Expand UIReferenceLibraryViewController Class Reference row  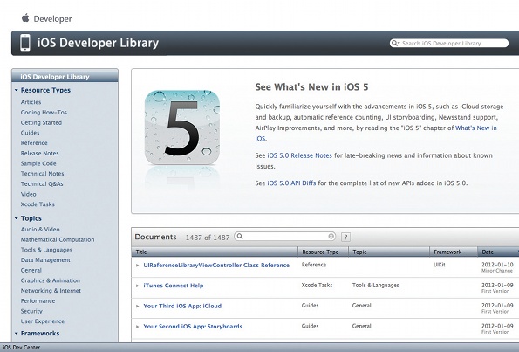[x=137, y=266]
